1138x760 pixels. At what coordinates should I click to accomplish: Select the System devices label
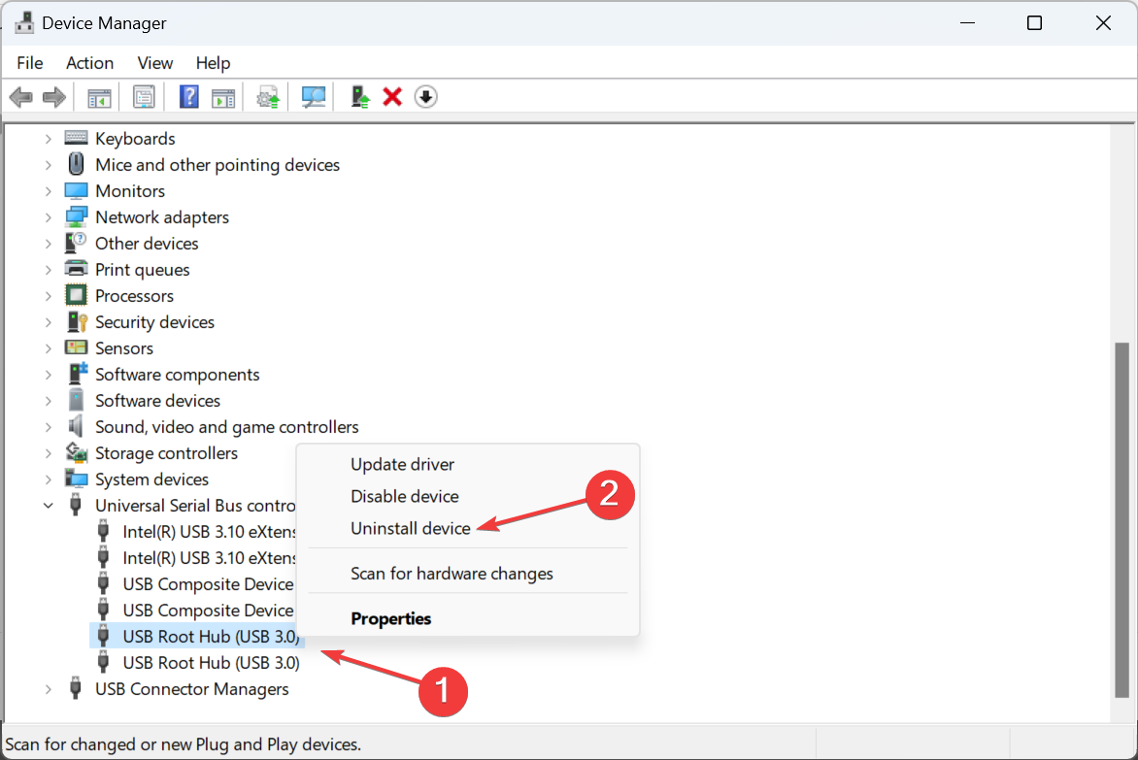click(x=151, y=479)
